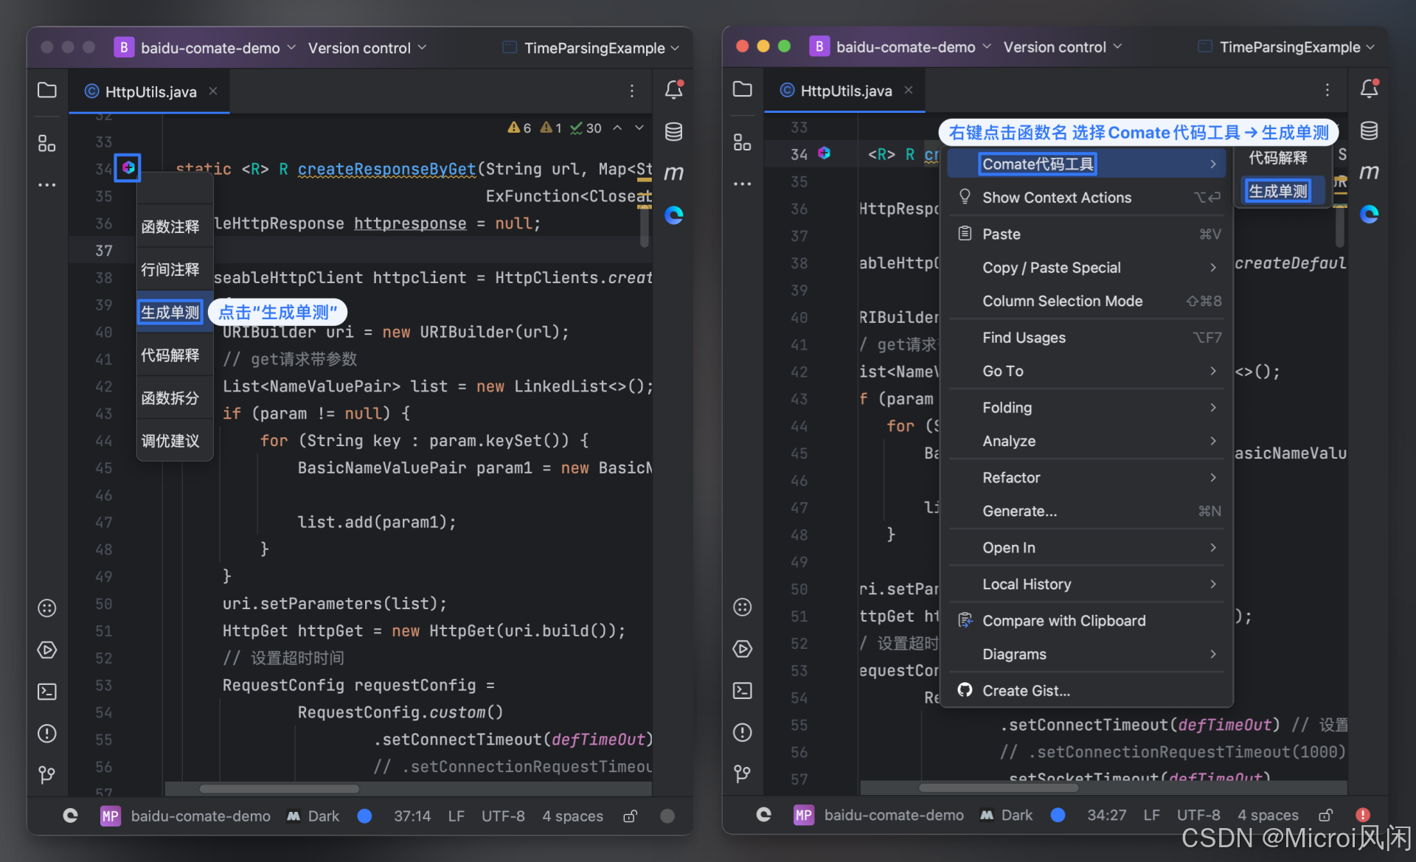Open the Structure tool window in left window

(47, 143)
